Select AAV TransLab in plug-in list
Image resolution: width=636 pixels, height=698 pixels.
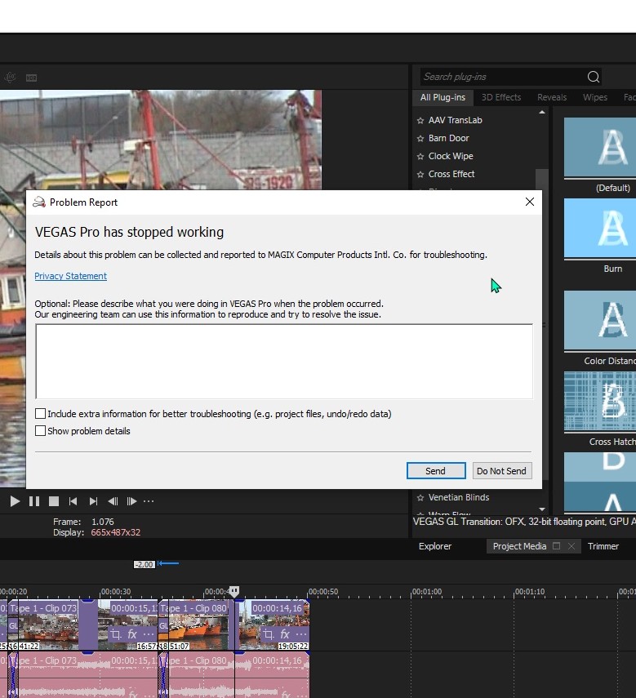coord(455,120)
